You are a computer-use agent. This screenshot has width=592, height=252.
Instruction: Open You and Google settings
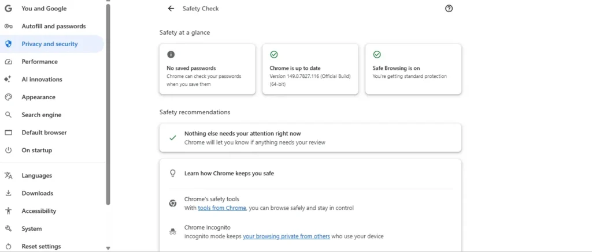[52, 8]
